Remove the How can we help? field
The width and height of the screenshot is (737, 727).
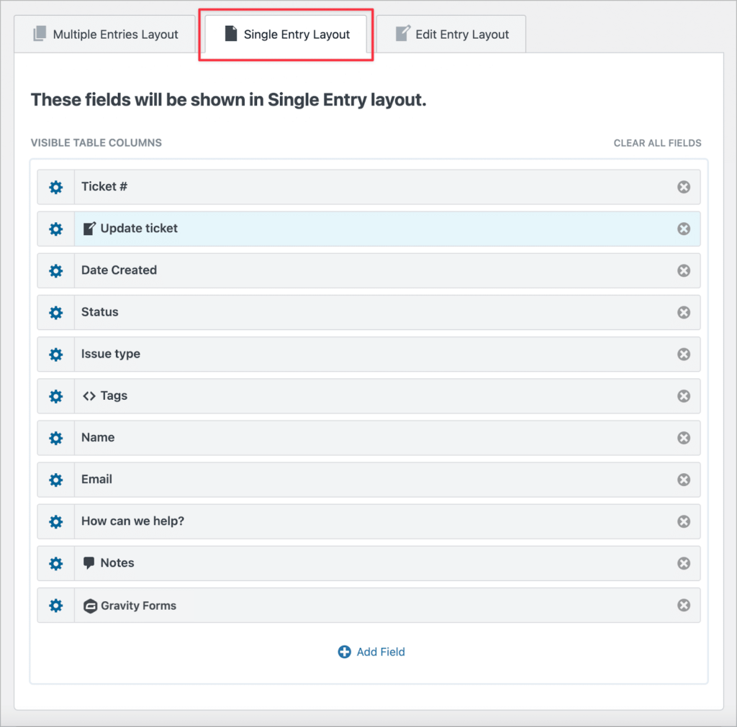pyautogui.click(x=684, y=521)
